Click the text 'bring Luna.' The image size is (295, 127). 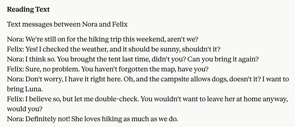(25, 89)
